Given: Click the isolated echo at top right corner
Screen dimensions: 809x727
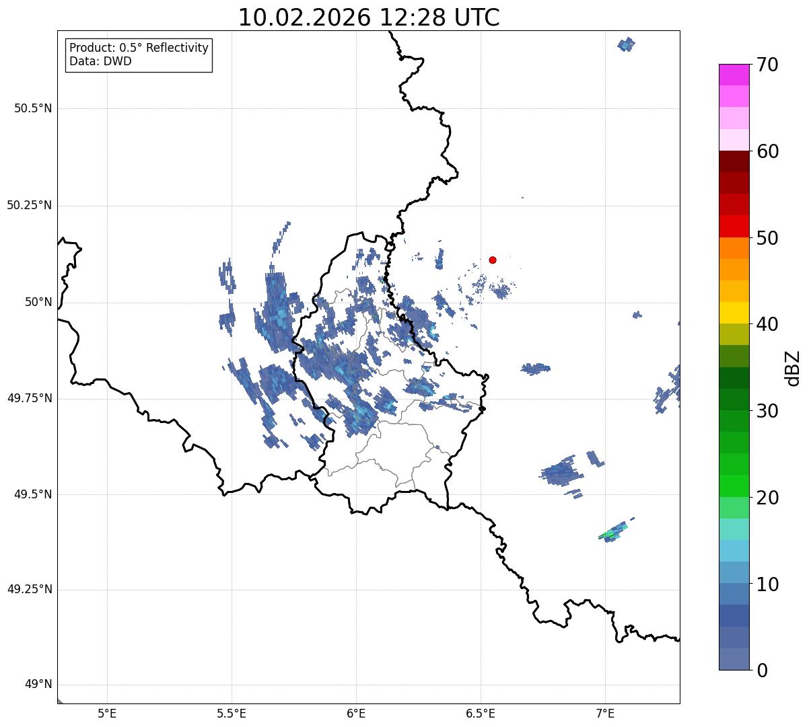Looking at the screenshot, I should pos(626,44).
